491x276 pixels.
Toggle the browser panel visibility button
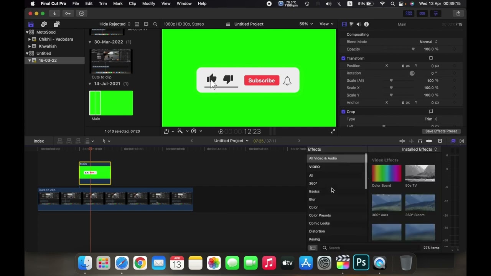(x=409, y=13)
